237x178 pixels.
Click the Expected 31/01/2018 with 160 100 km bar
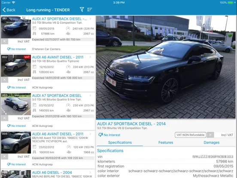pos(63,117)
